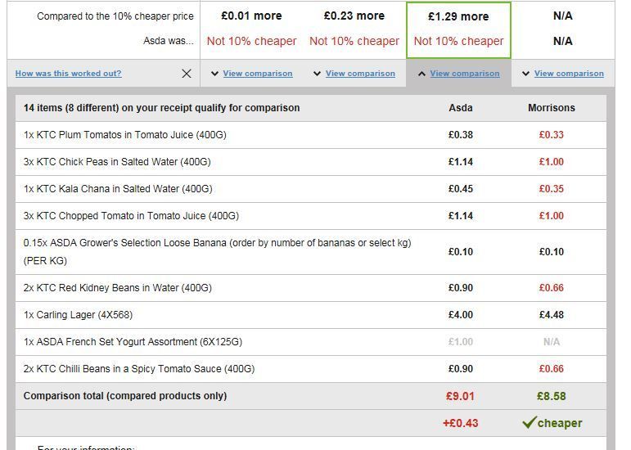The width and height of the screenshot is (631, 450).
Task: Click '3x KTC Chopped Tomato in Tomato Juice (400G)'
Action: click(x=131, y=215)
